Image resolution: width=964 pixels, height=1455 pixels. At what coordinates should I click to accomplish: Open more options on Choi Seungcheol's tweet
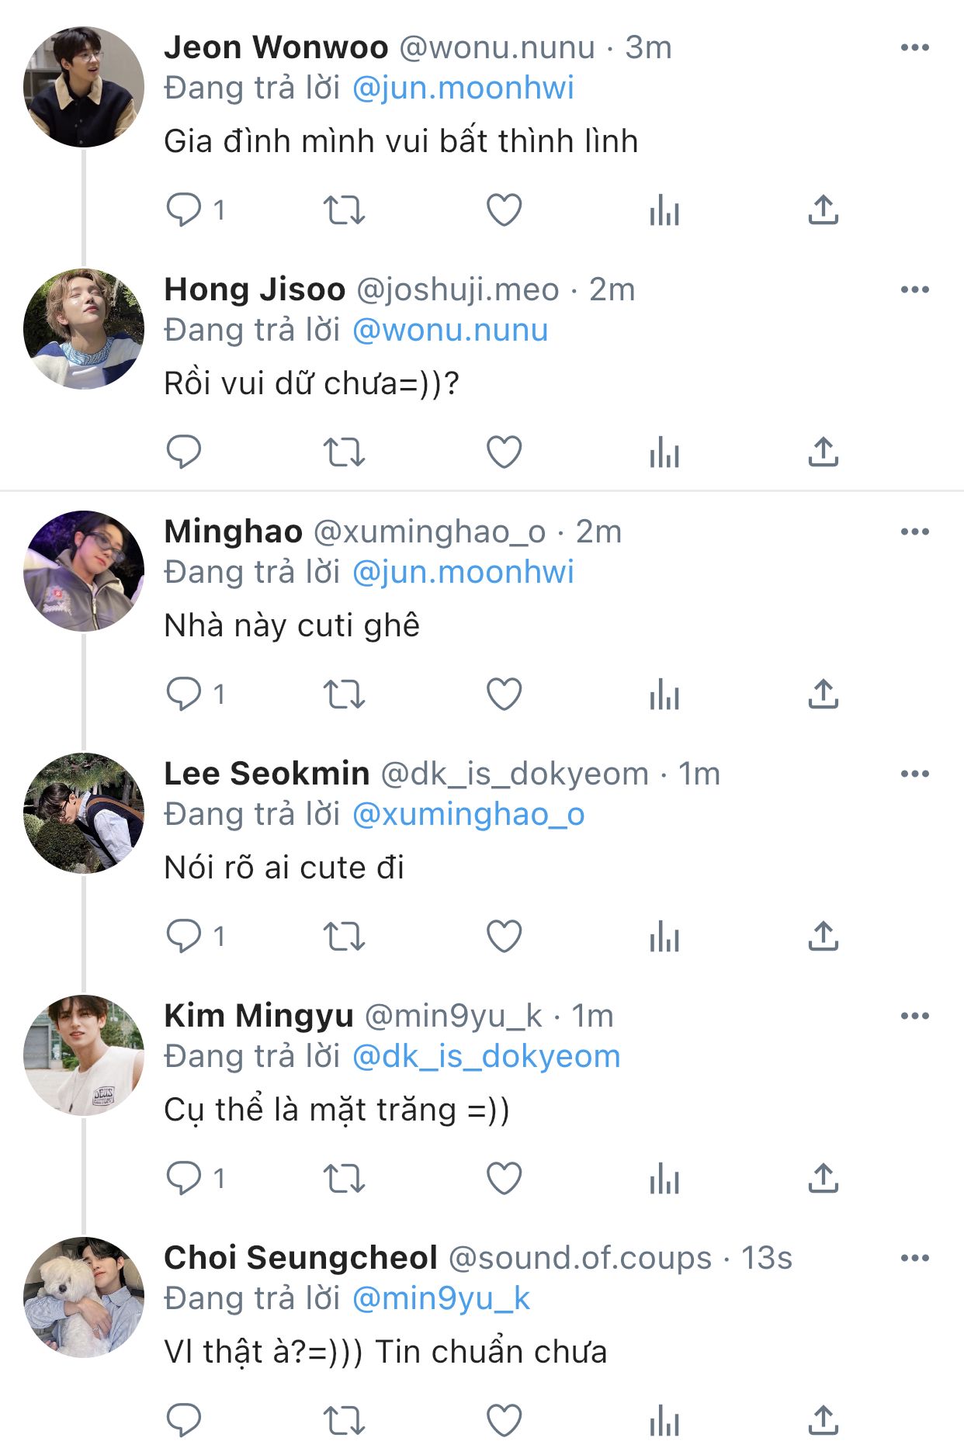(x=915, y=1258)
